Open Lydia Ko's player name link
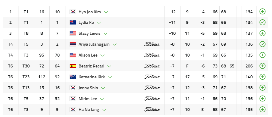Screen dimensions: 272x117 click(86, 23)
